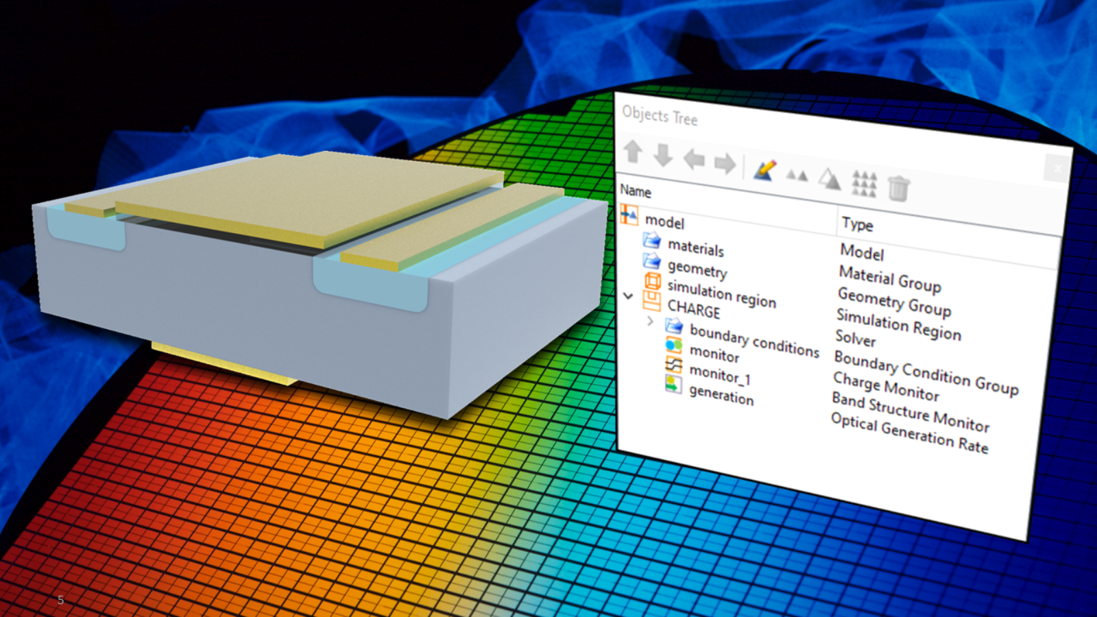Expand the boundary conditions group
Viewport: 1097px width, 617px height.
651,321
